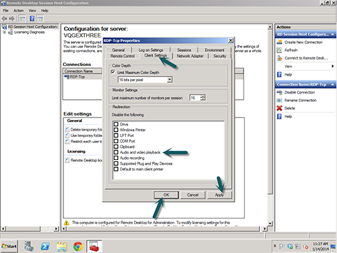Screen dimensions: 337x253
Task: Open the Action menu
Action: pyautogui.click(x=18, y=11)
